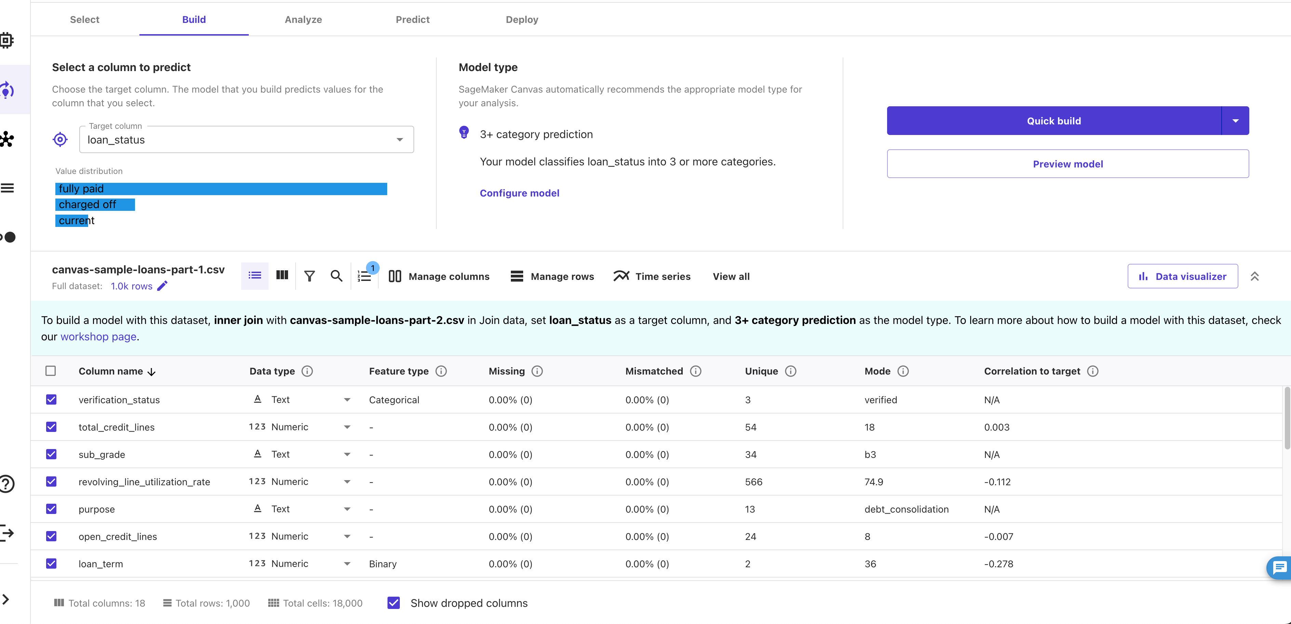Open model recipe steps list icon

pyautogui.click(x=364, y=276)
